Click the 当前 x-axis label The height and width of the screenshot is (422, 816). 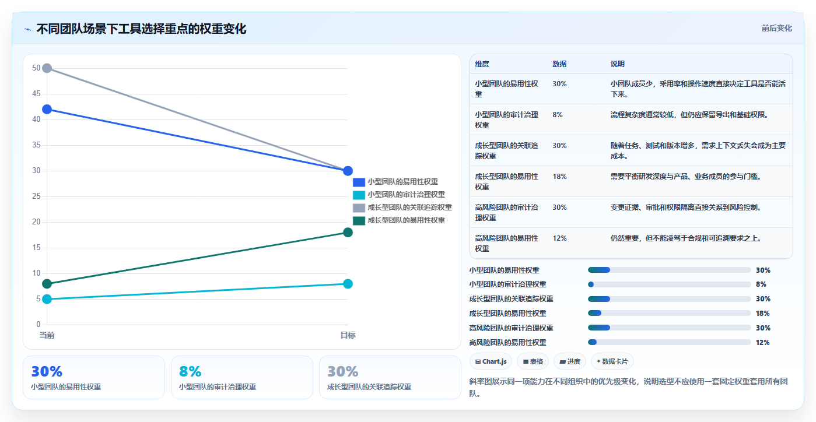[x=47, y=335]
